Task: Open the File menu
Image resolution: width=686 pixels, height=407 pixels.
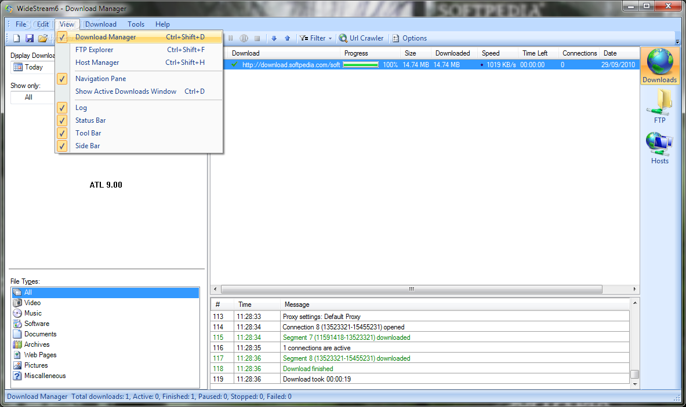Action: [x=21, y=24]
